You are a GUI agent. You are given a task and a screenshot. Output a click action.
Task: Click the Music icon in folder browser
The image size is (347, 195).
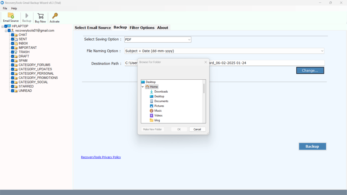[152, 110]
